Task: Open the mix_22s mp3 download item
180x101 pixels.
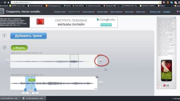Action: tap(10, 98)
